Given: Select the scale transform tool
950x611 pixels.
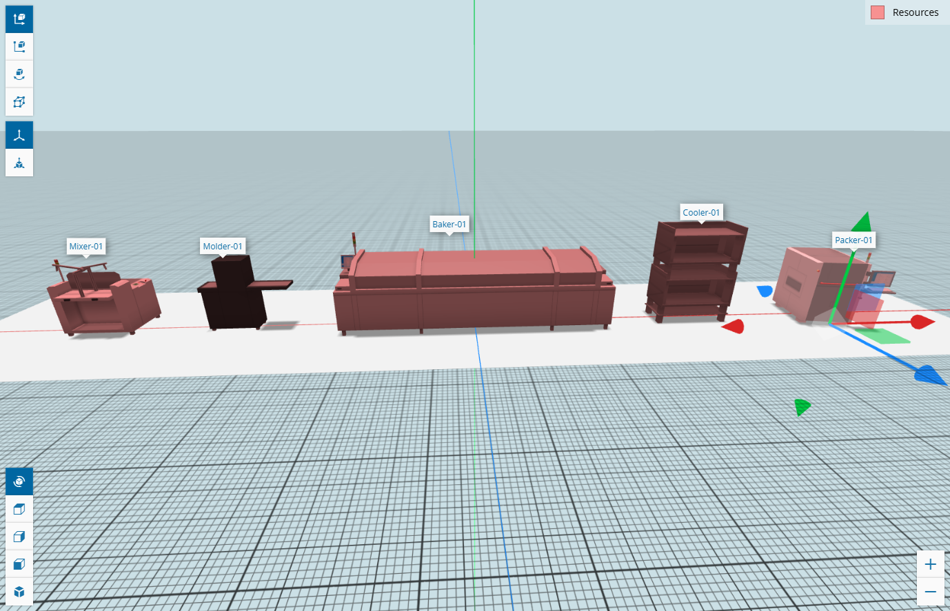Looking at the screenshot, I should (19, 46).
